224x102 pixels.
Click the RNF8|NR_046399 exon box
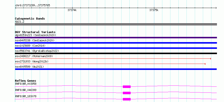click(x=127, y=93)
